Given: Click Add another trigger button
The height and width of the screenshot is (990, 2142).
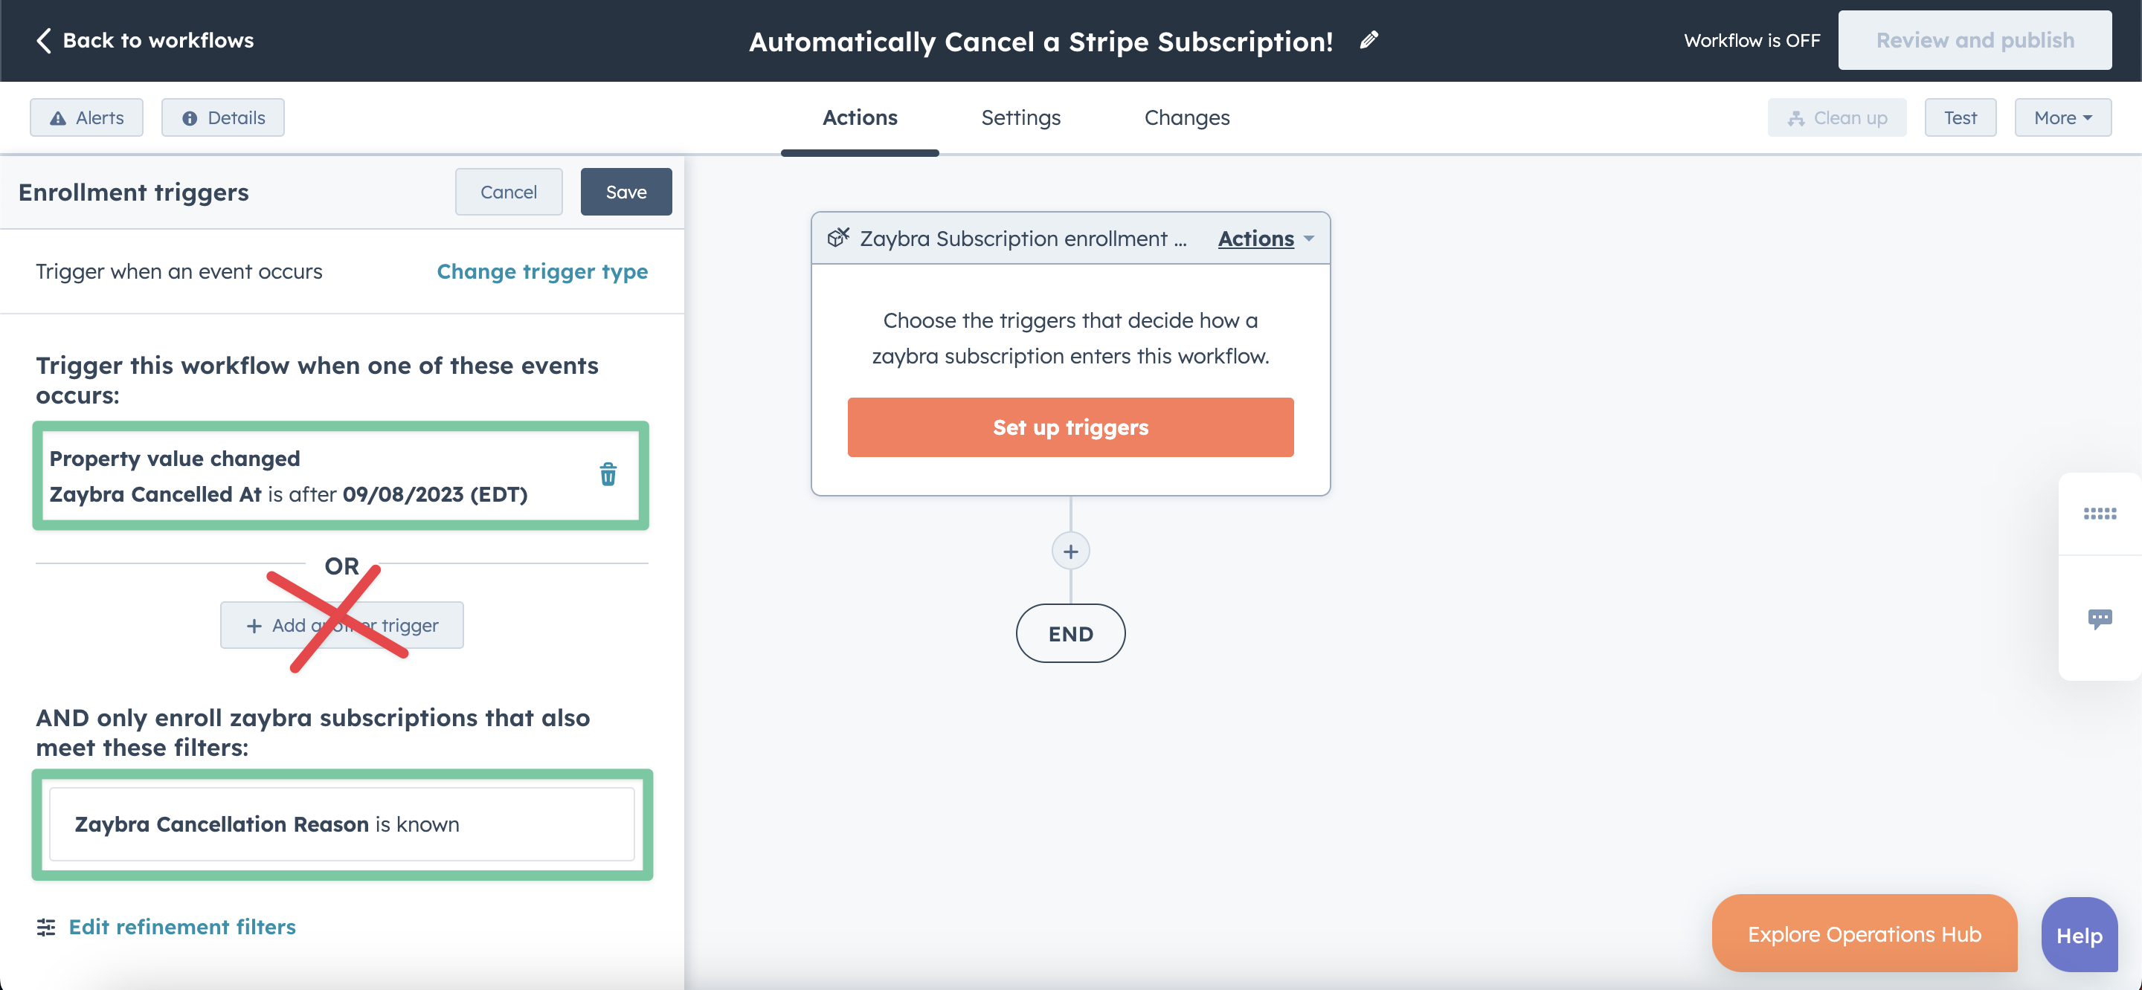Looking at the screenshot, I should click(x=342, y=625).
